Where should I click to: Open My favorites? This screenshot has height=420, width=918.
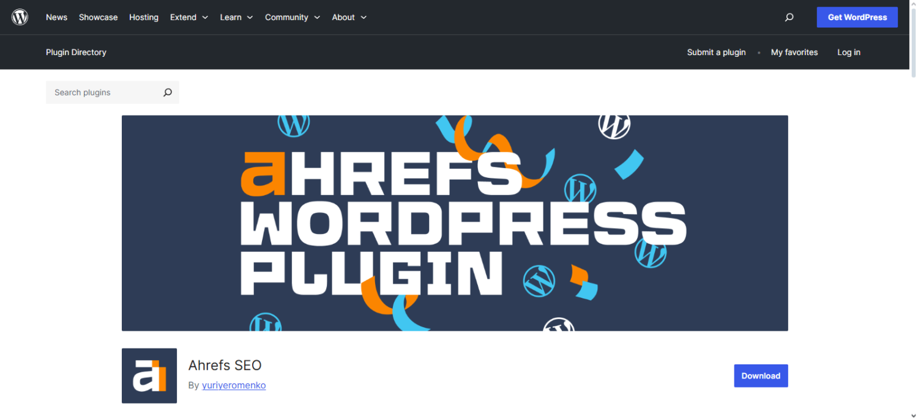(x=794, y=53)
